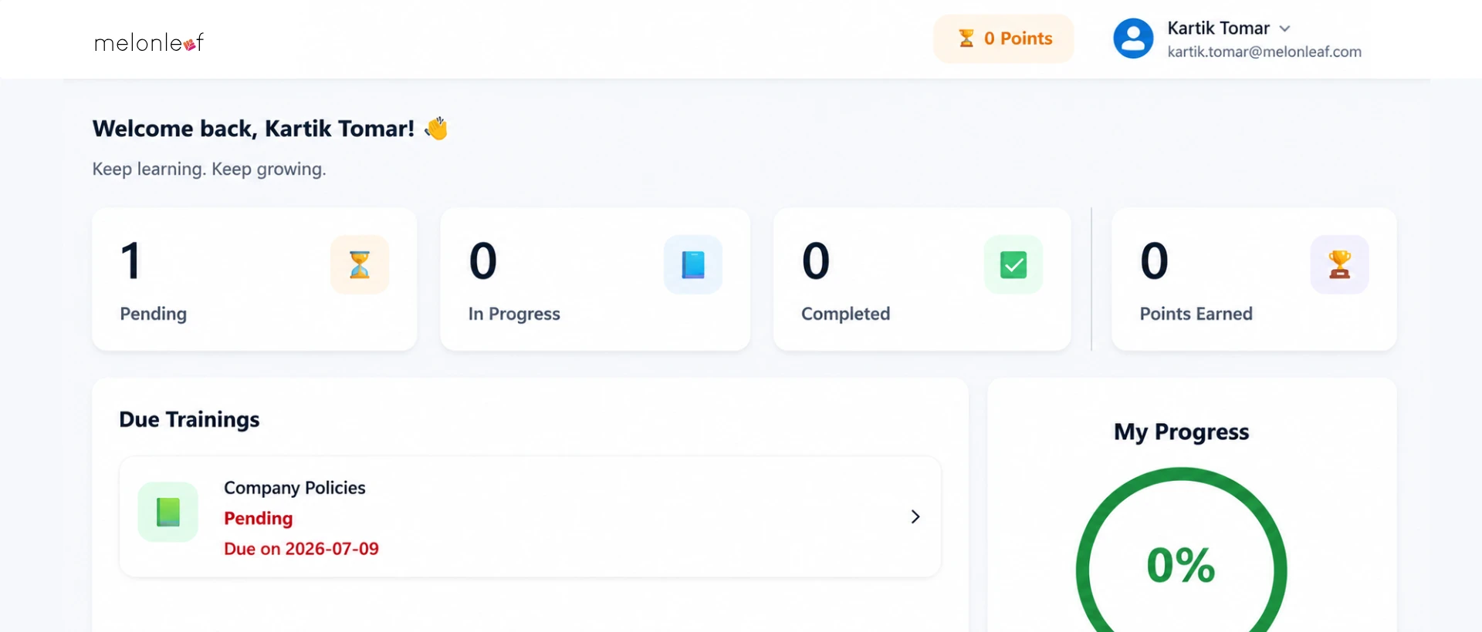Click the Due on 2026-07-09 date text
The height and width of the screenshot is (632, 1482).
(301, 549)
